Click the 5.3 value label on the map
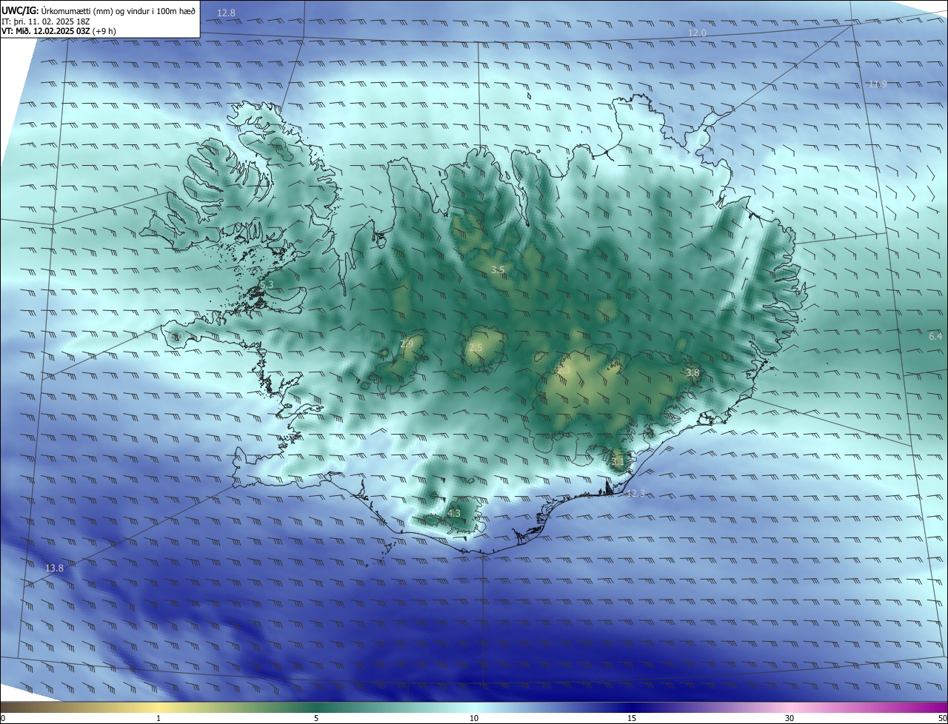Screen dimensions: 948x724 267,284
